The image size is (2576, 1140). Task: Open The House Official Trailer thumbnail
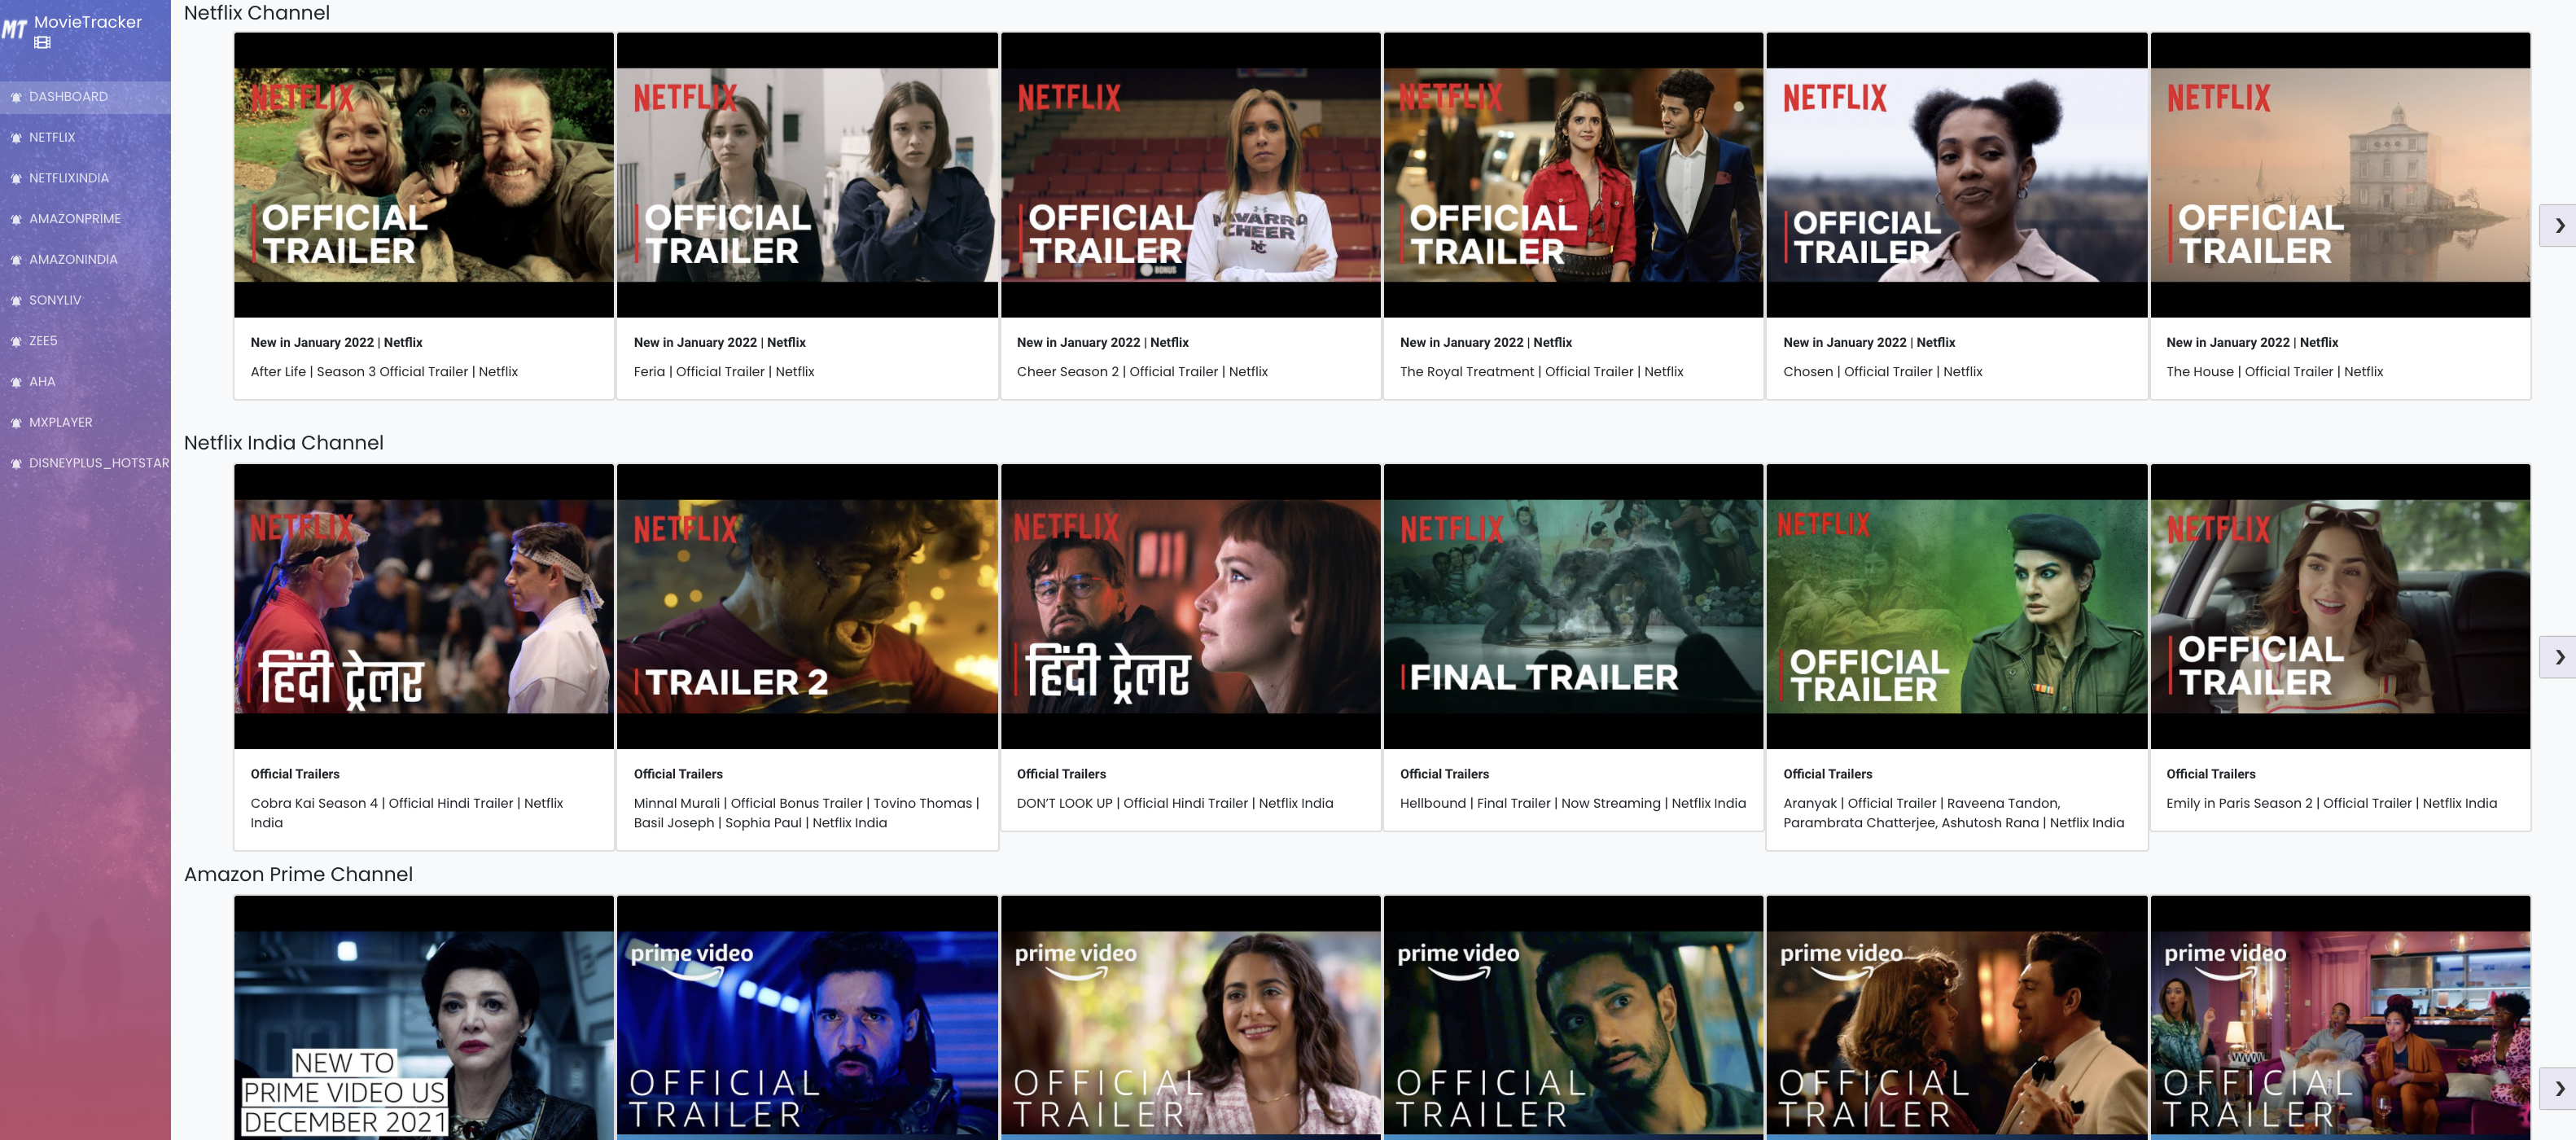(x=2340, y=175)
